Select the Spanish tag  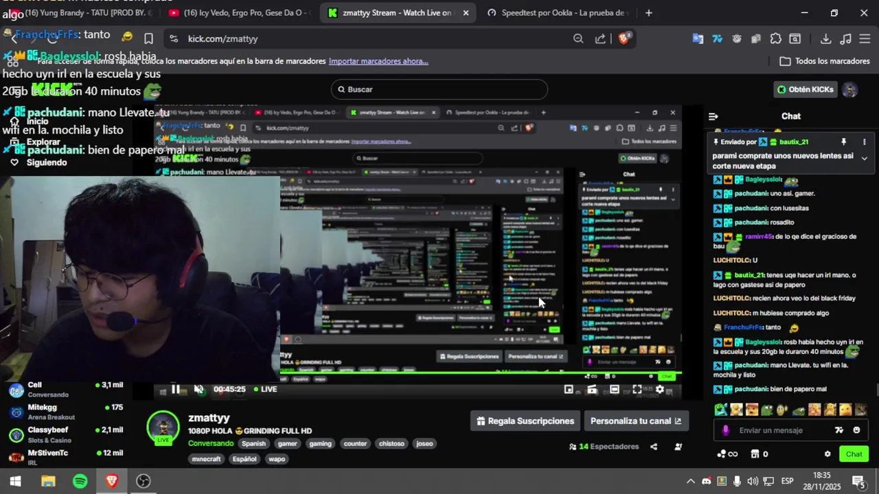253,443
